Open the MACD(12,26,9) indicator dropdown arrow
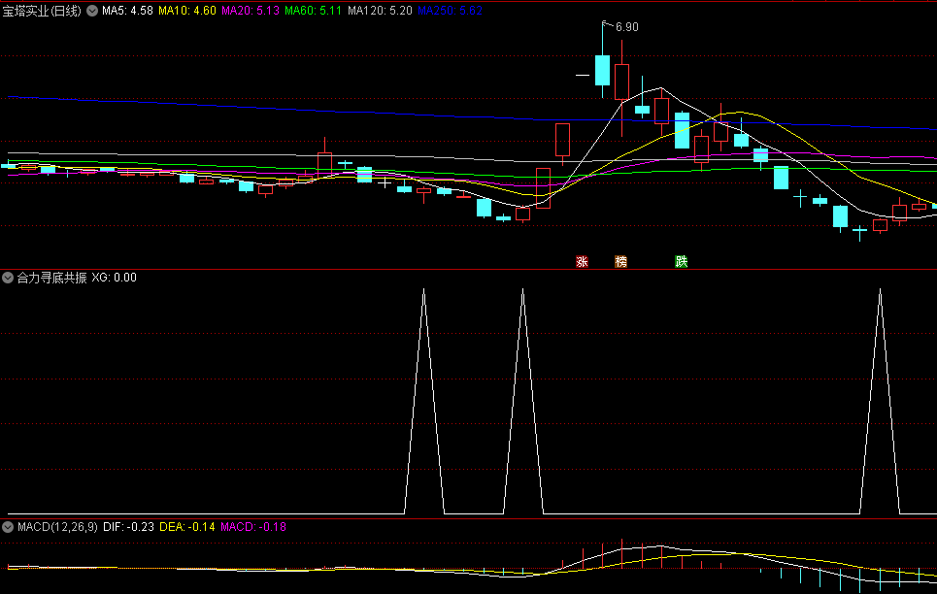 click(8, 526)
